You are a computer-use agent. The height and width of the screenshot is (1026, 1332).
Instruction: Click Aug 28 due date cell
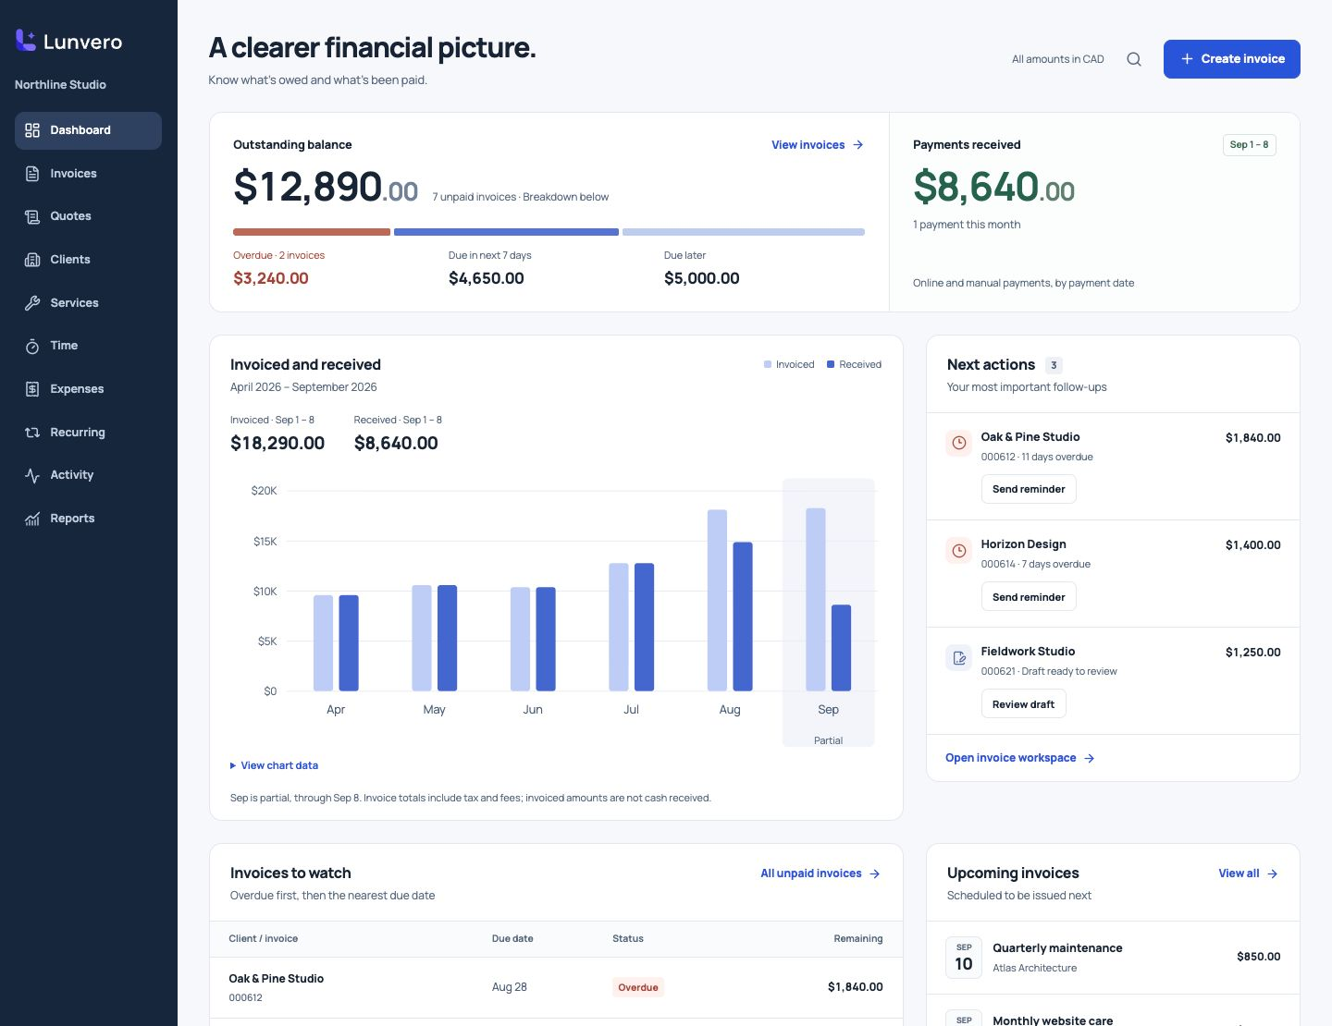click(x=510, y=987)
